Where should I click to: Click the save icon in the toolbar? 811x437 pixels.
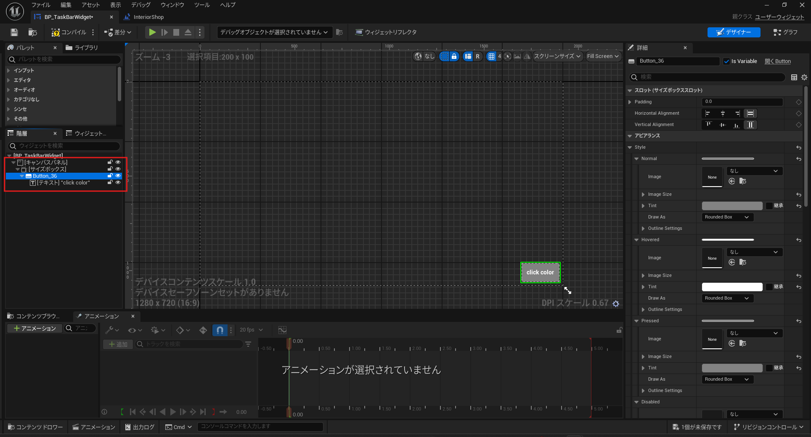(14, 32)
